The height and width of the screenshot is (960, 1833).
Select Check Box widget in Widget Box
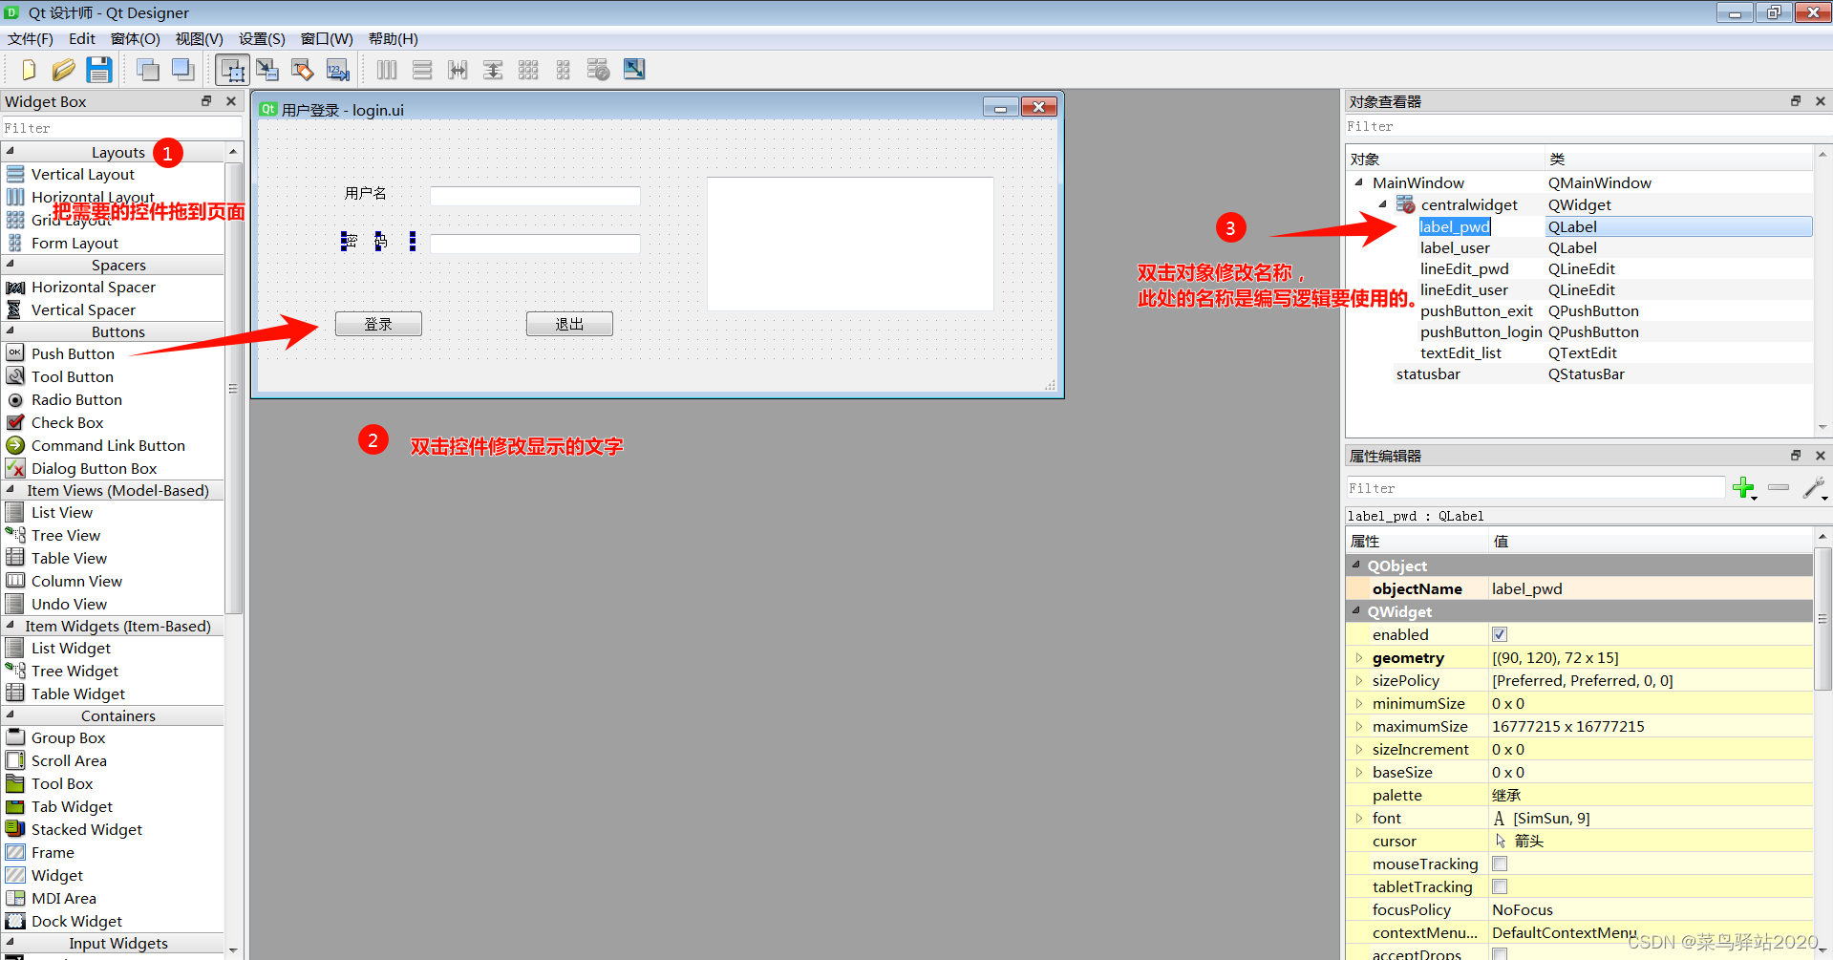(x=67, y=422)
